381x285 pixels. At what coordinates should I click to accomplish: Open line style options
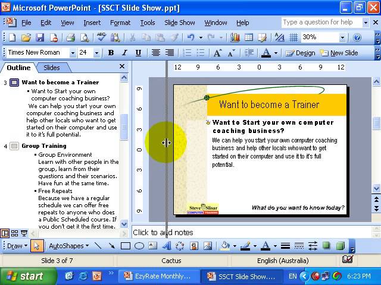(x=285, y=246)
